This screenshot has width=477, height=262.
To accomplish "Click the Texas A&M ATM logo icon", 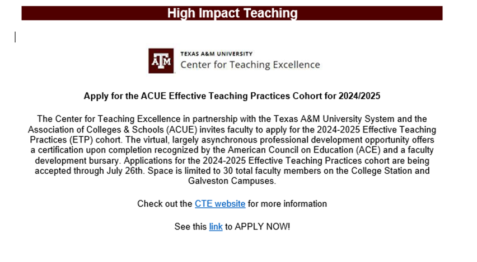I will point(161,60).
